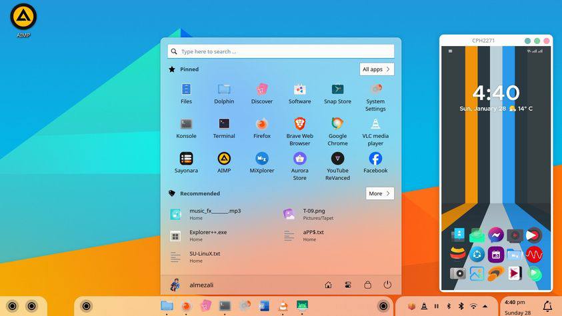Expand the All apps list
The image size is (562, 316).
(x=377, y=69)
